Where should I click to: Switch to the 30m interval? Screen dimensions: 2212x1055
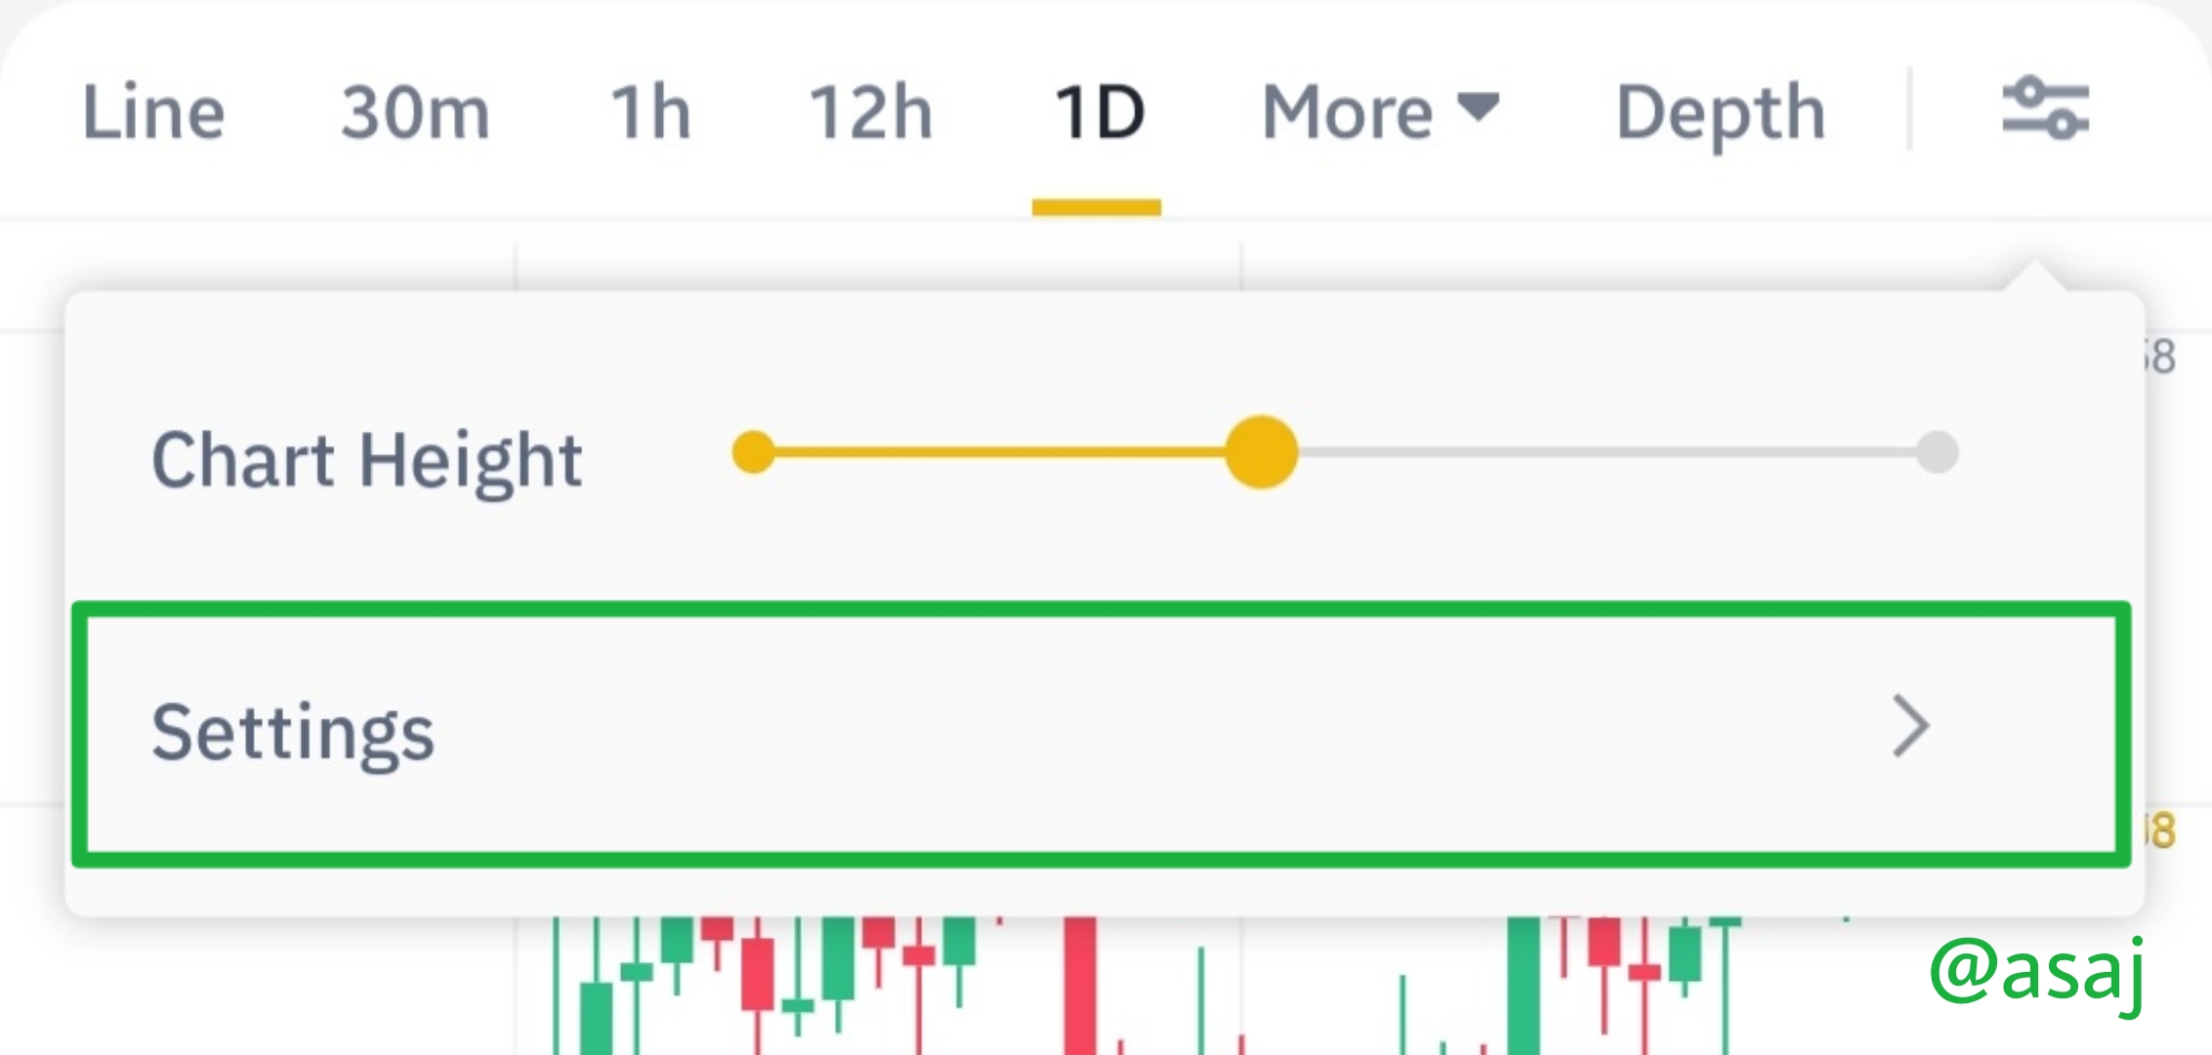click(415, 112)
